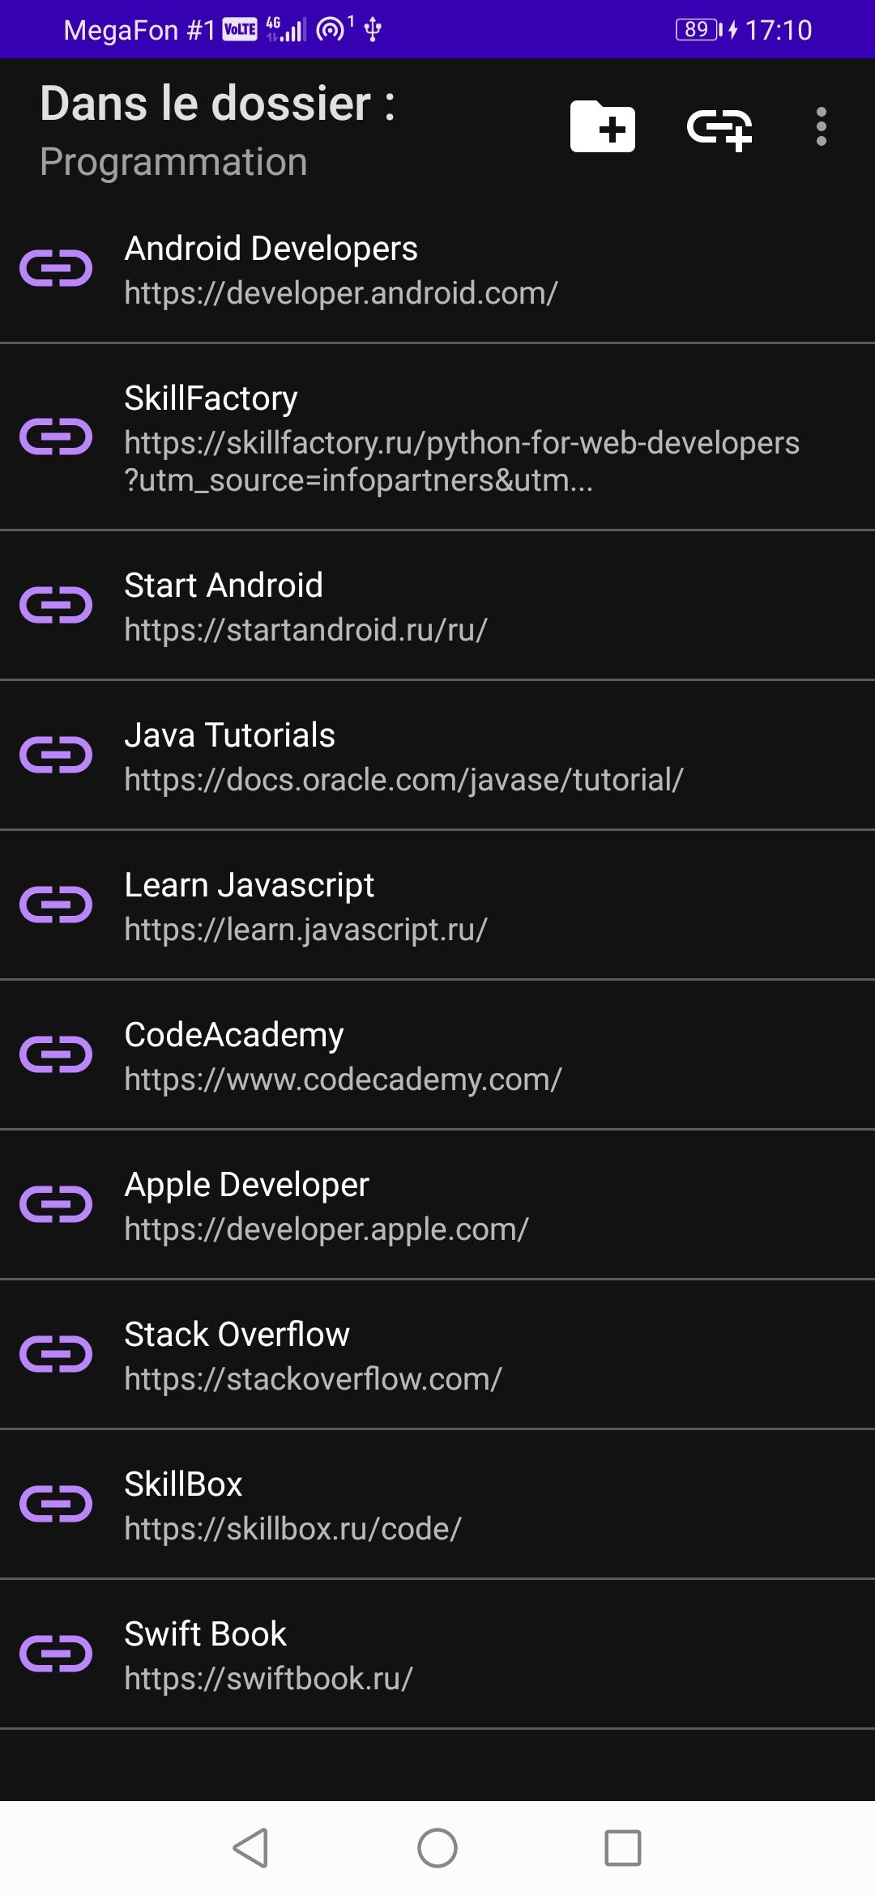This screenshot has height=1895, width=875.
Task: Tap link icon beside Start Android
Action: pyautogui.click(x=56, y=606)
